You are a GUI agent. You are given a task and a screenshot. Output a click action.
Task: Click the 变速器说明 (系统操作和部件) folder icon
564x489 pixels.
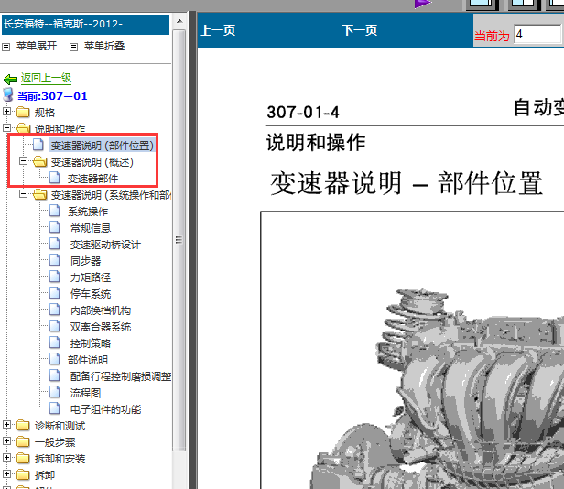tap(40, 195)
